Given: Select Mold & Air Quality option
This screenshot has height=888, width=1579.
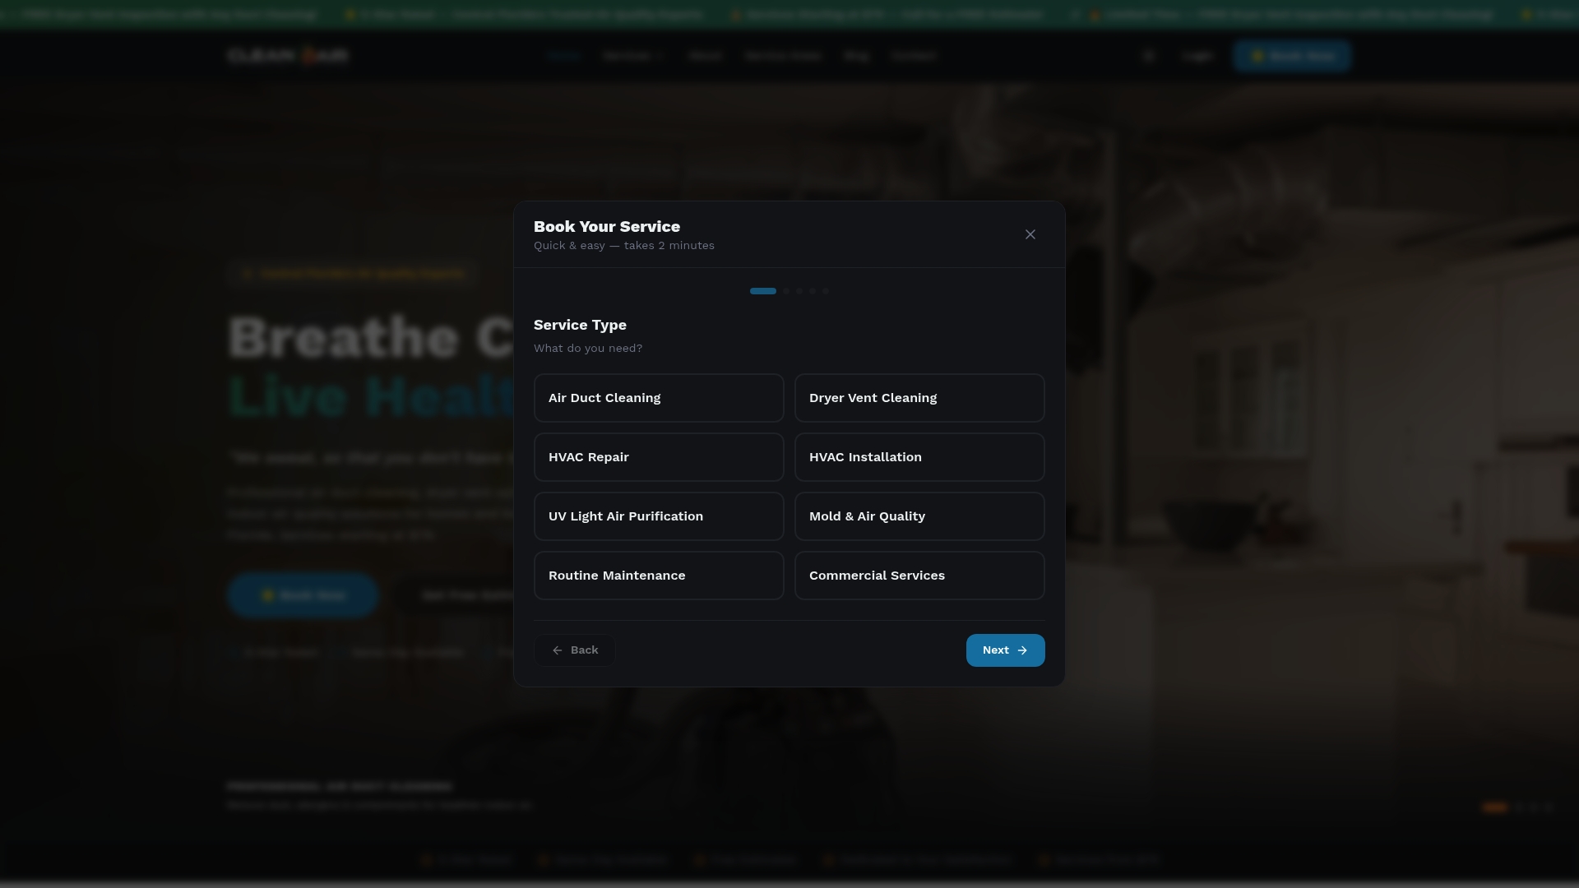Looking at the screenshot, I should (919, 516).
